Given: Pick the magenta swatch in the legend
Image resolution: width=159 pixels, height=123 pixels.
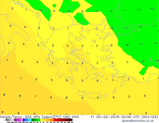Looking at the screenshot, I should [20, 120].
